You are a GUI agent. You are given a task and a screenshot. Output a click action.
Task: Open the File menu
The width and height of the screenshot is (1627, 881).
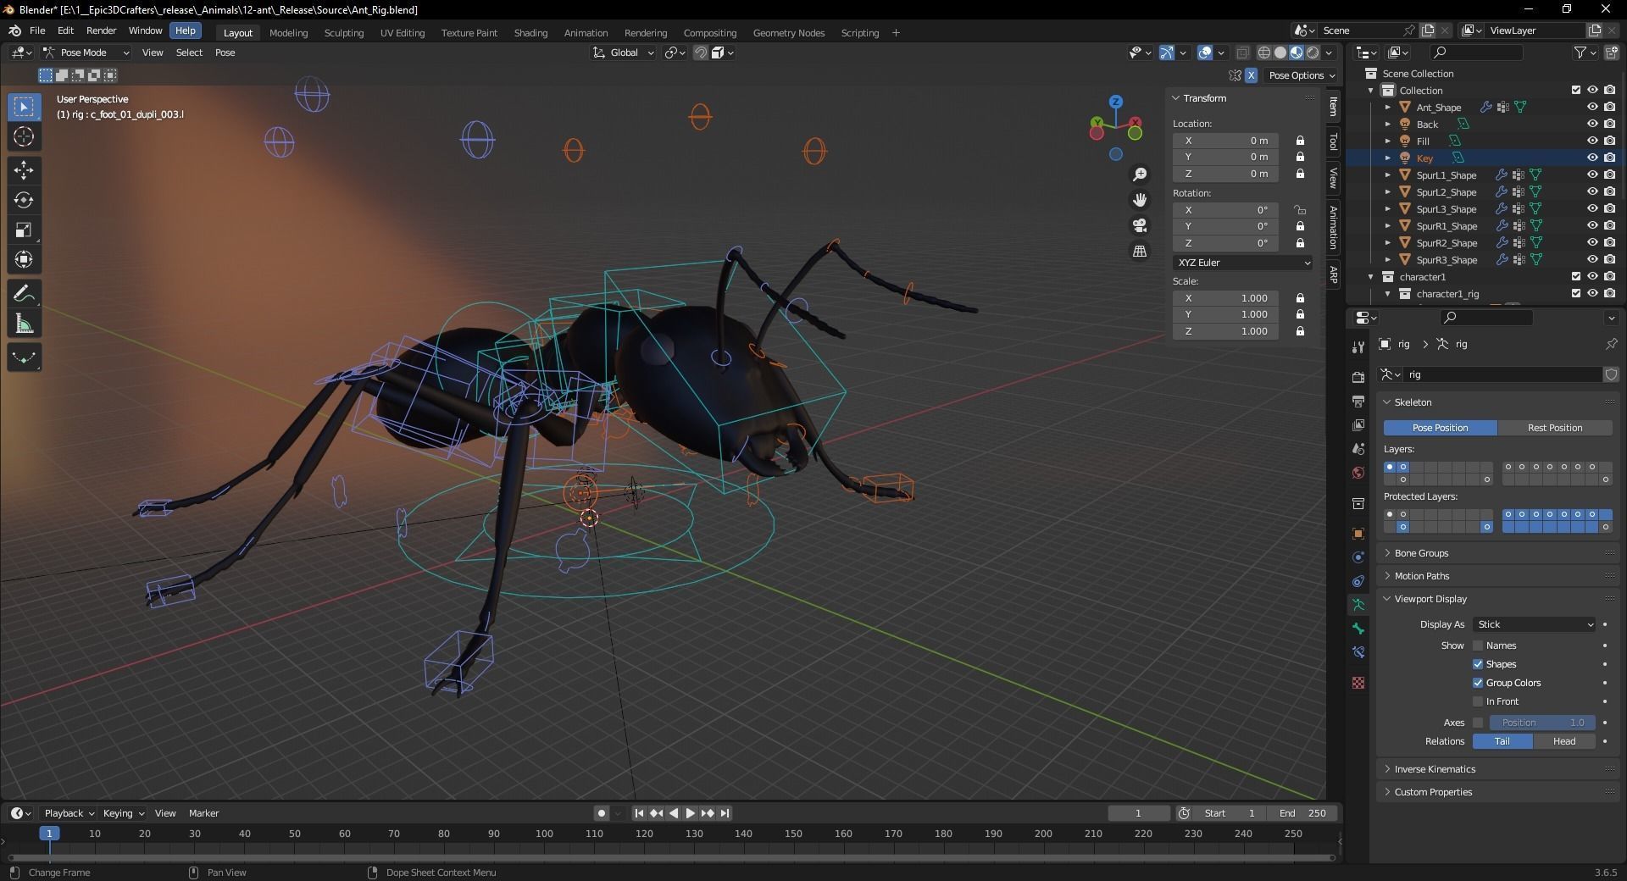37,30
